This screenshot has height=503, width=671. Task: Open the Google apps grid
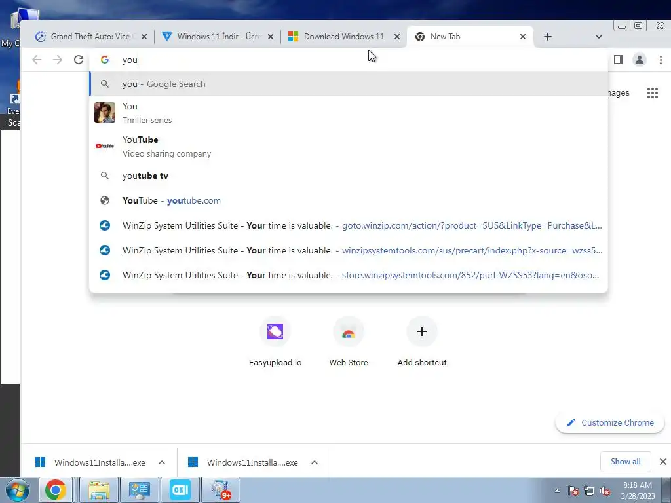point(653,93)
